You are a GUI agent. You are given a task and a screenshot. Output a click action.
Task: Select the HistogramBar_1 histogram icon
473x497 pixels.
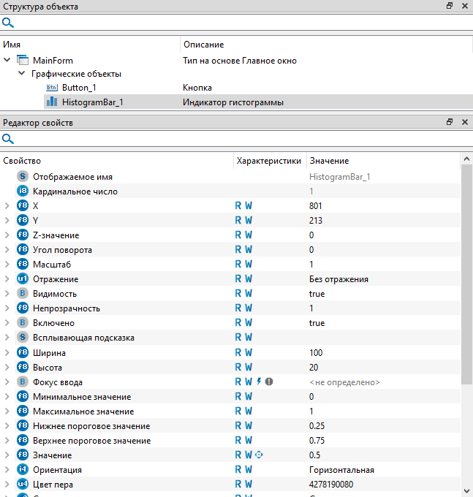click(x=52, y=102)
